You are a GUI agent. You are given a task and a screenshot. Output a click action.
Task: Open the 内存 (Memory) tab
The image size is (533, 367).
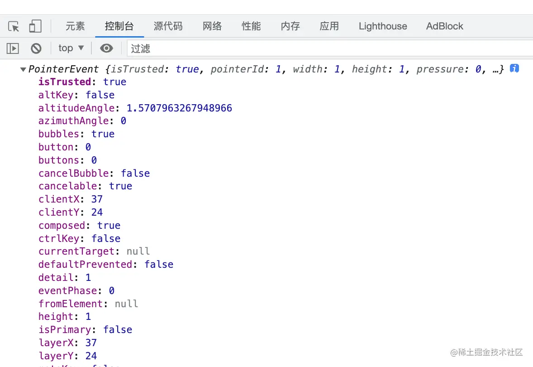point(290,26)
